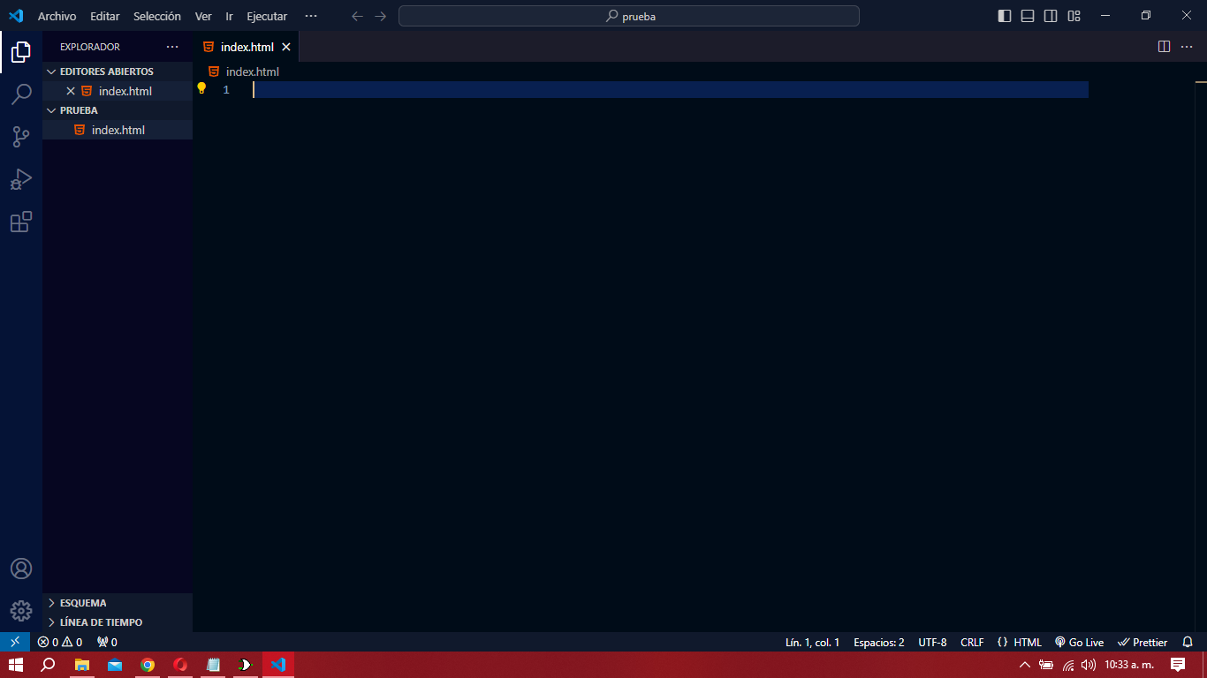Open the Explorer view in activity bar

click(21, 52)
